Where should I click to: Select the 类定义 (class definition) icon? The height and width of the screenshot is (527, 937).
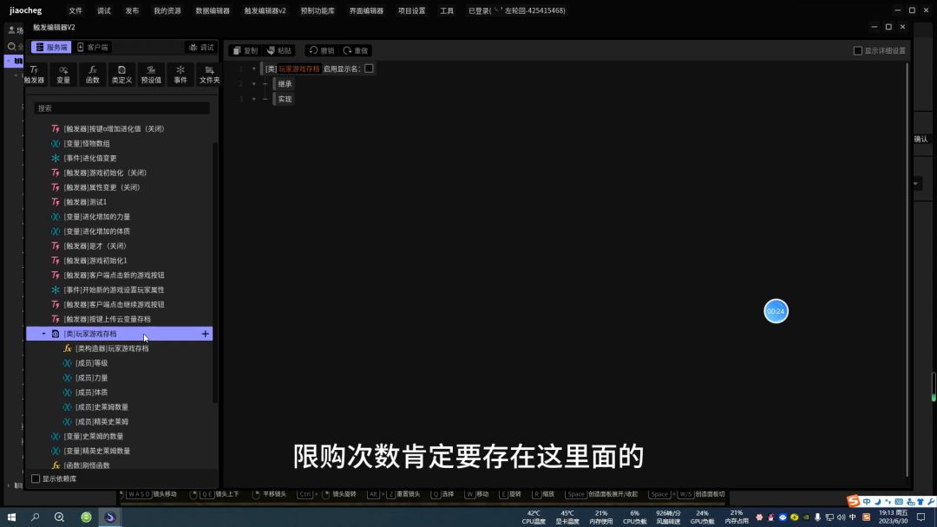pos(121,74)
